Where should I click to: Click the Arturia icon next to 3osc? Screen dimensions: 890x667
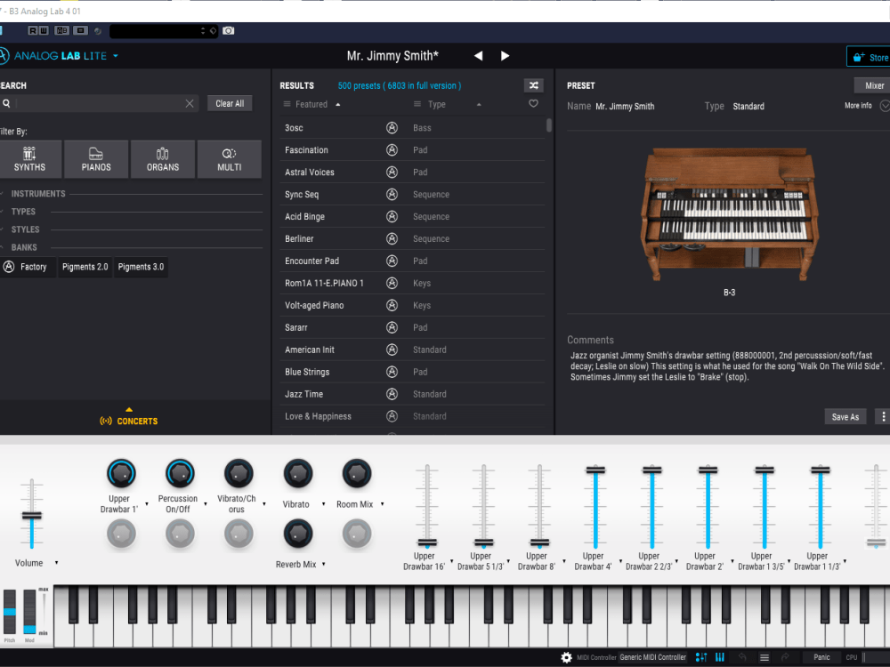click(x=392, y=127)
